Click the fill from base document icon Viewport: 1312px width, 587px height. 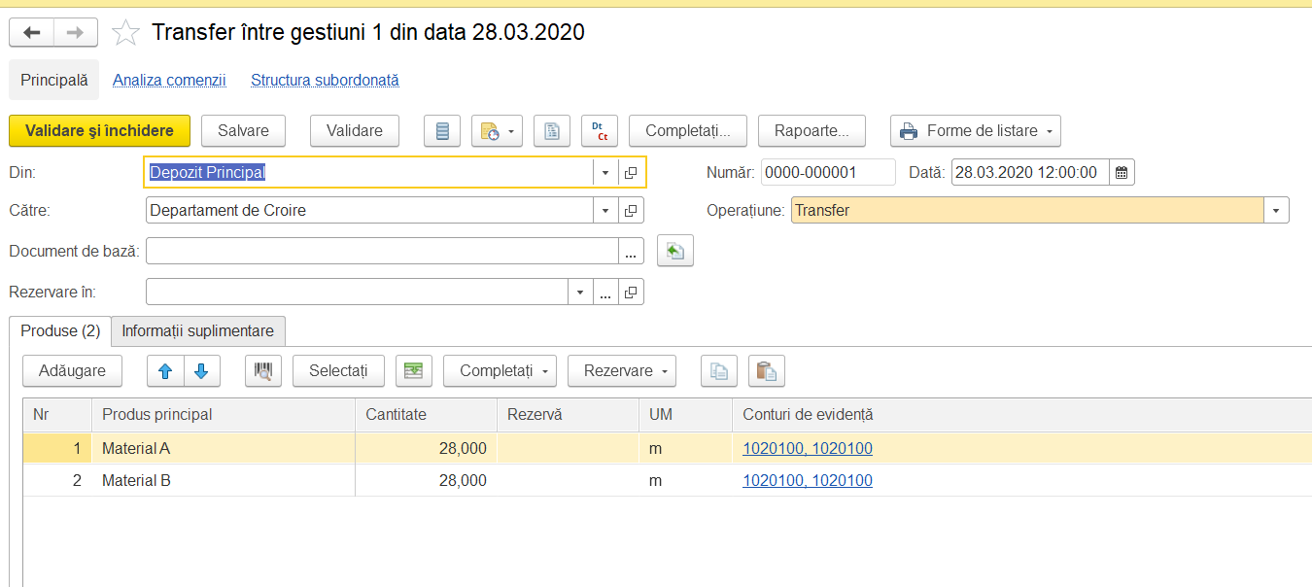coord(675,252)
